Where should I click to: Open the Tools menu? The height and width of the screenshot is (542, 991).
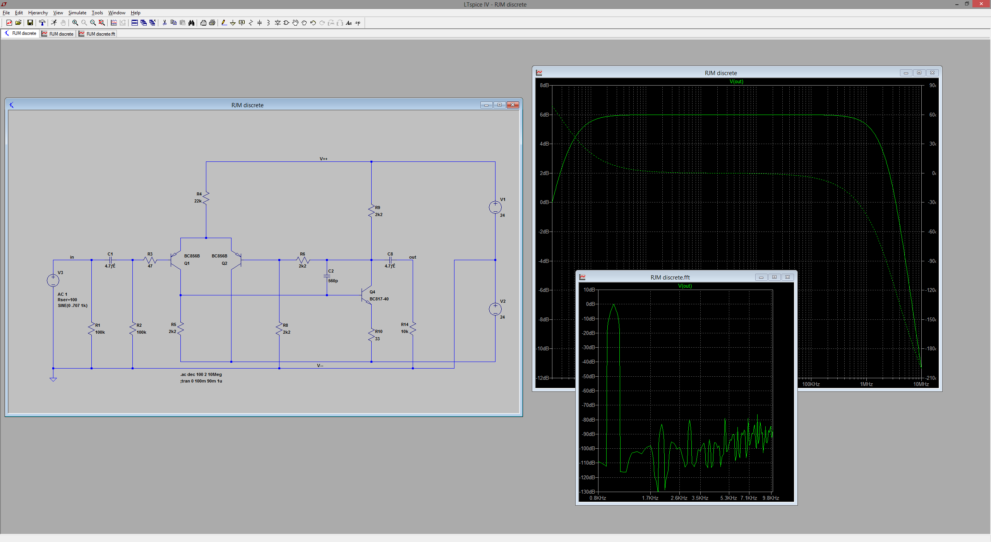(x=97, y=13)
